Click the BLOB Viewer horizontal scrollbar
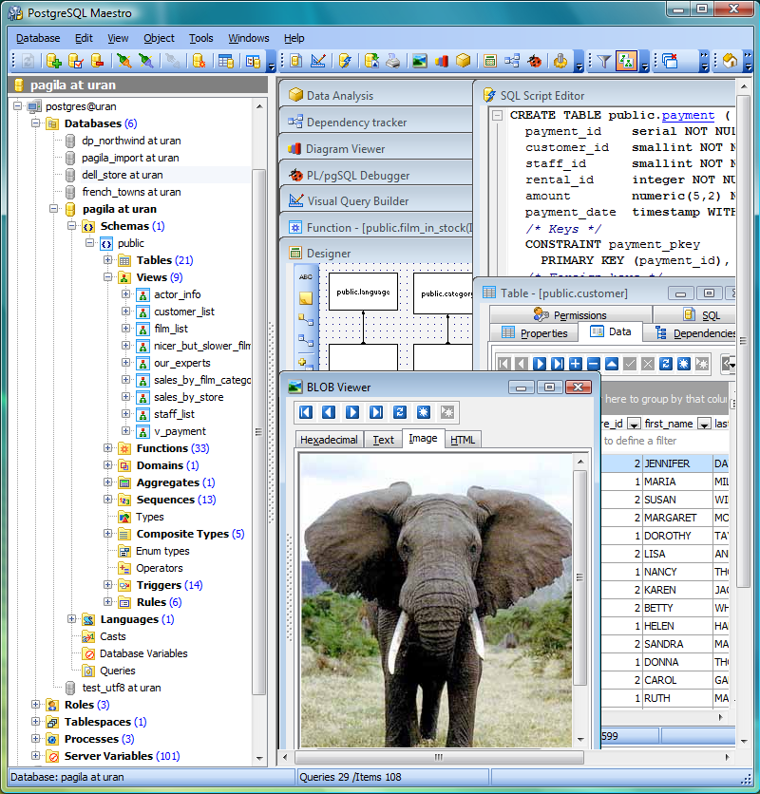The height and width of the screenshot is (794, 760). [x=437, y=757]
